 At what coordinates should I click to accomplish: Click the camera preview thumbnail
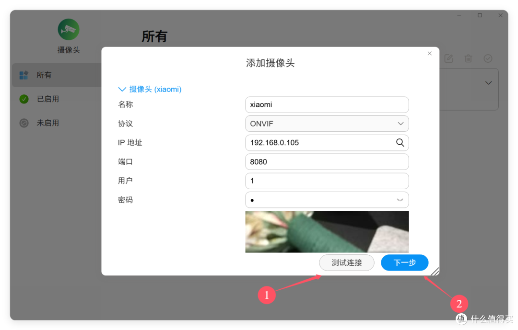click(327, 232)
